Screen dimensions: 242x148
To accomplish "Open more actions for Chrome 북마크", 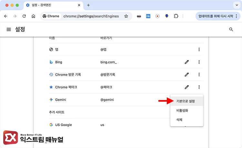I will (199, 87).
